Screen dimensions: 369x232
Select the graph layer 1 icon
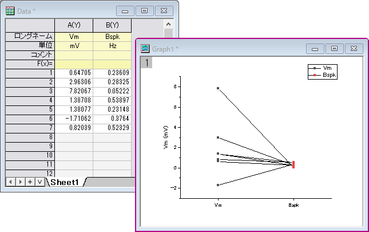click(146, 62)
